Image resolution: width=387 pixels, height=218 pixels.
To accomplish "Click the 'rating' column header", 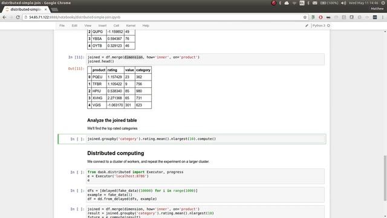I will [115, 70].
